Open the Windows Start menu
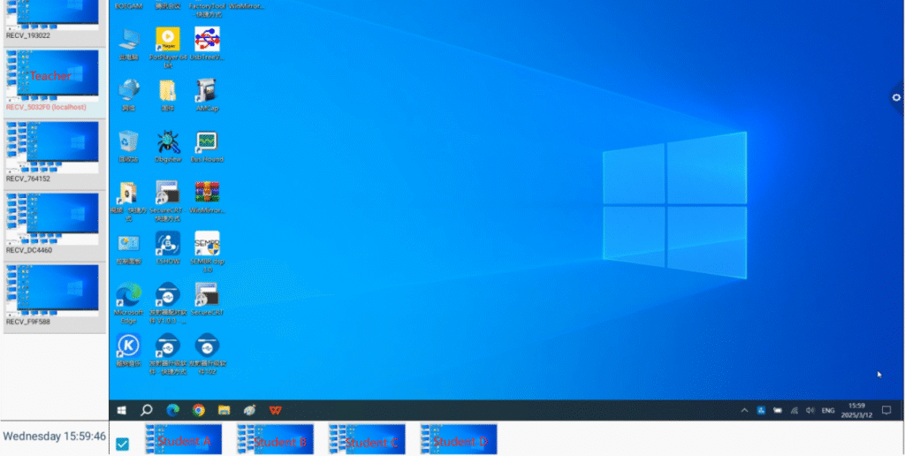 tap(122, 410)
